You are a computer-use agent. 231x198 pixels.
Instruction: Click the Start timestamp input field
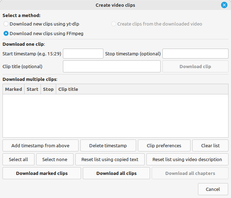coord(83,54)
